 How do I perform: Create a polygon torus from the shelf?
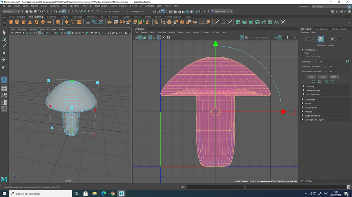point(36,22)
